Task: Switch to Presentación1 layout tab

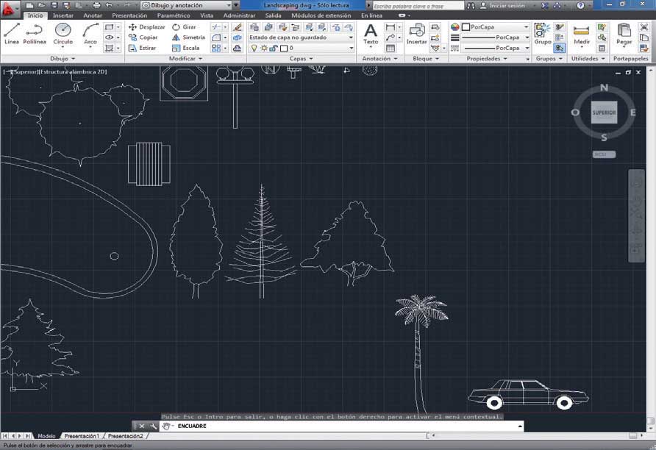Action: tap(82, 436)
